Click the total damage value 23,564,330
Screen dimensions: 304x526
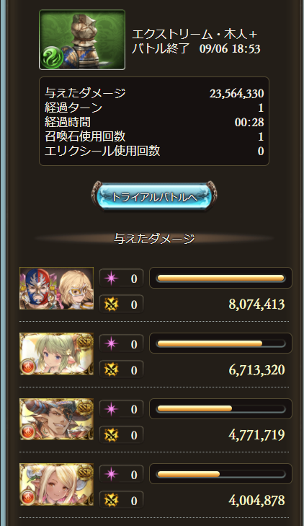point(237,93)
